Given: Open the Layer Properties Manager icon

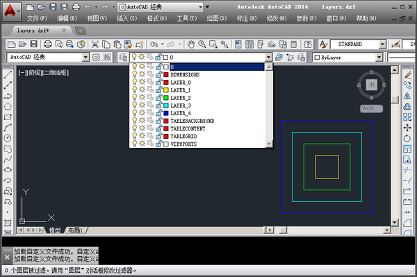Looking at the screenshot, I should coord(123,57).
